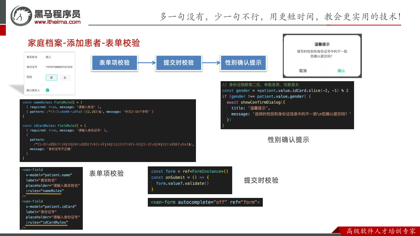This screenshot has width=420, height=236.
Task: Click the v-model="patient.idCard" line
Action: point(51,206)
